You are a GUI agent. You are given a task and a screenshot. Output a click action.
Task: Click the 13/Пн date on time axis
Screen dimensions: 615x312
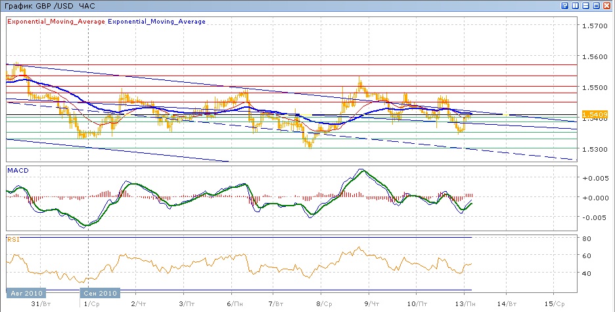point(464,304)
